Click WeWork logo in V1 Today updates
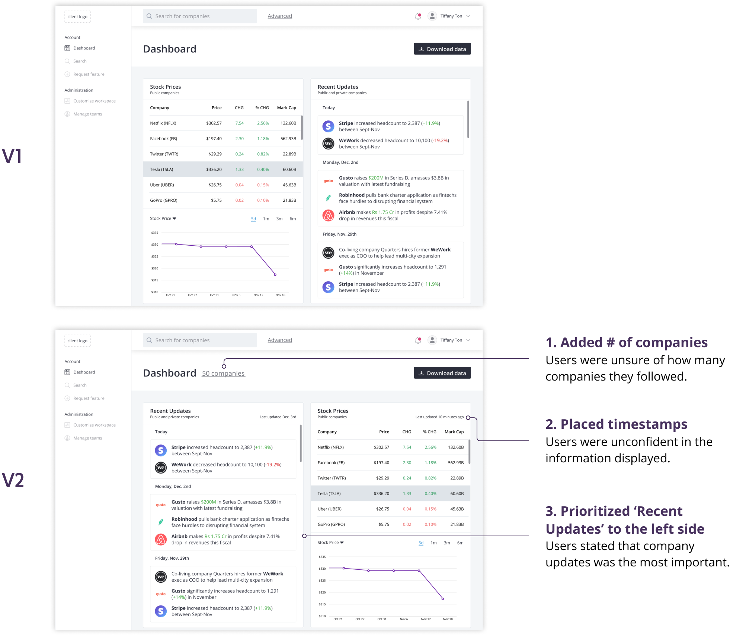The image size is (730, 637). tap(328, 143)
